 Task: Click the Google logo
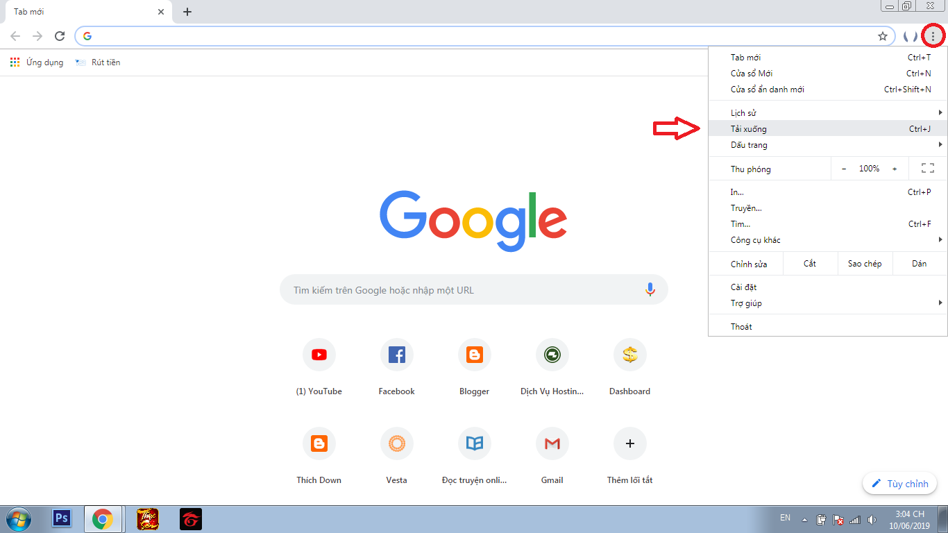pyautogui.click(x=474, y=220)
